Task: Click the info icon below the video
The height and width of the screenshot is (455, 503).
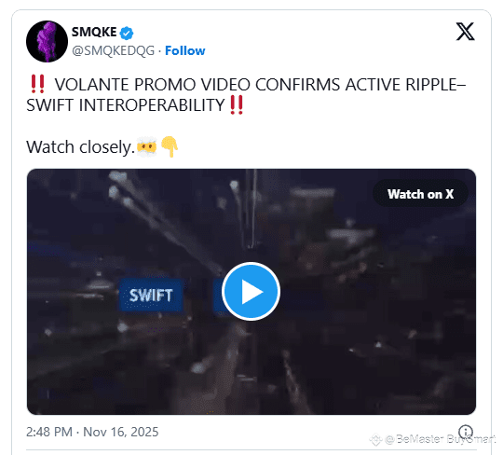Action: pyautogui.click(x=465, y=432)
